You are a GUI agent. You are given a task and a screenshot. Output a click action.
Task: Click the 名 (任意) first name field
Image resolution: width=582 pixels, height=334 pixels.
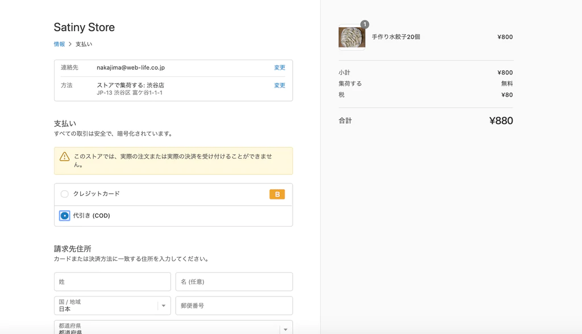(234, 281)
